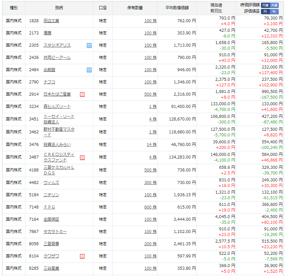Image resolution: width=287 pixels, height=276 pixels.
Task: Open the 野村不動産マスターＦ link
Action: (59, 132)
